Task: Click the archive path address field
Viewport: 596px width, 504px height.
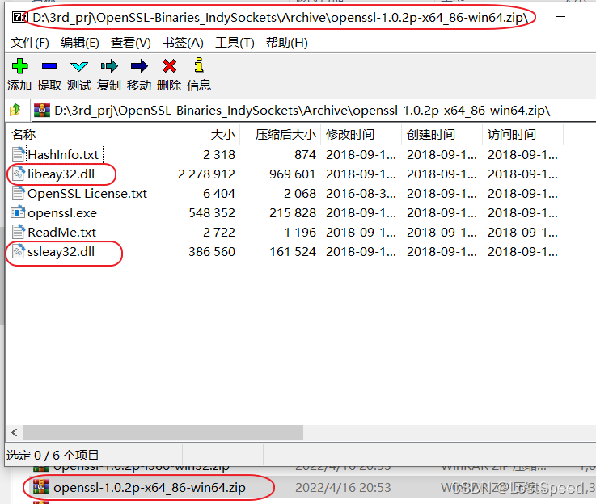Action: tap(307, 110)
